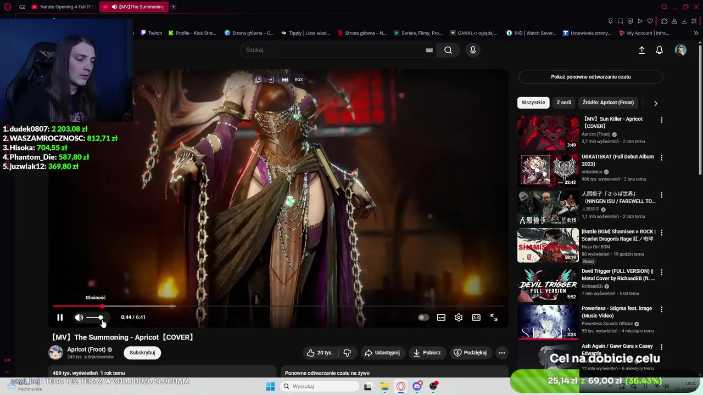703x395 pixels.
Task: Enter fullscreen mode
Action: pyautogui.click(x=494, y=317)
